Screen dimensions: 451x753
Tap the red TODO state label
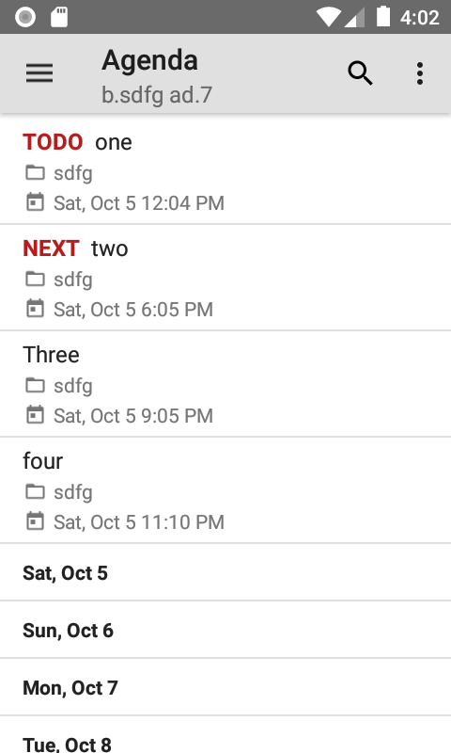coord(53,142)
